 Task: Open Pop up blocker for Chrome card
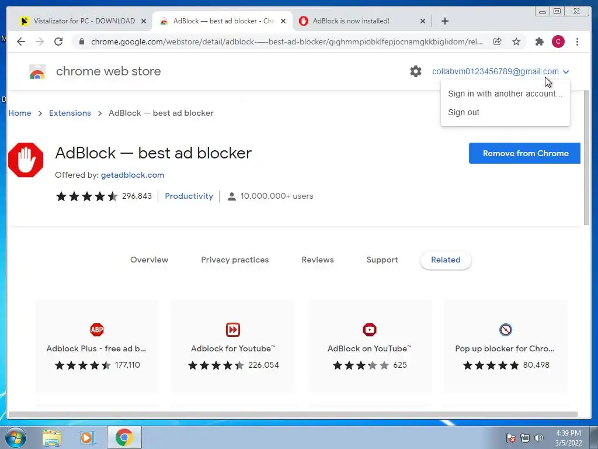[x=505, y=346]
